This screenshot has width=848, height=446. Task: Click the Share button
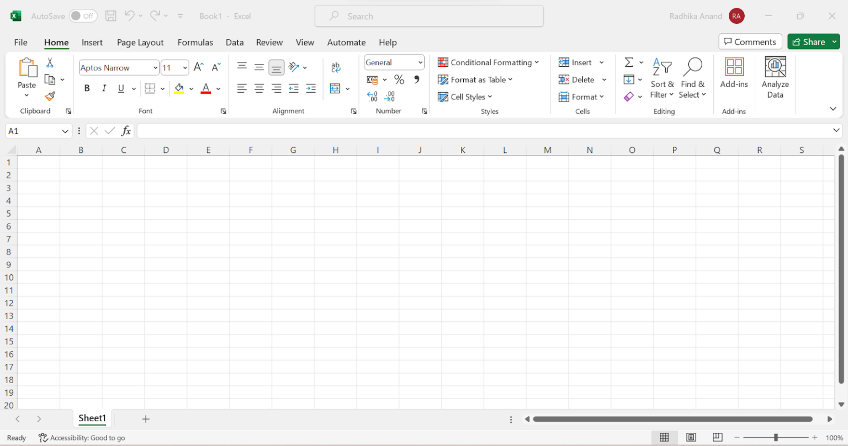810,41
